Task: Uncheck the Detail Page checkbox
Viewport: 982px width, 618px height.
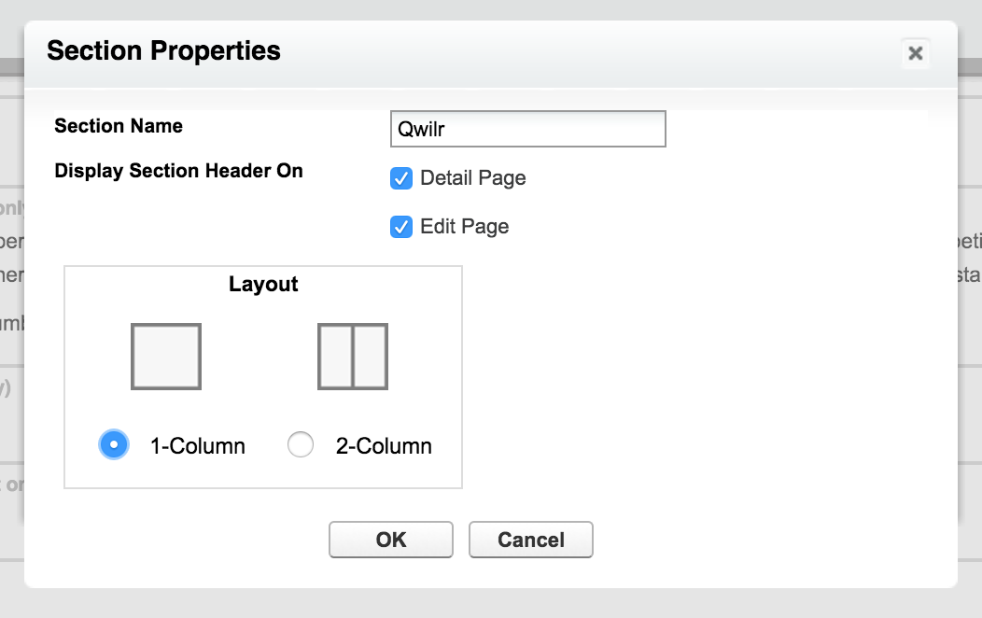Action: click(x=401, y=178)
